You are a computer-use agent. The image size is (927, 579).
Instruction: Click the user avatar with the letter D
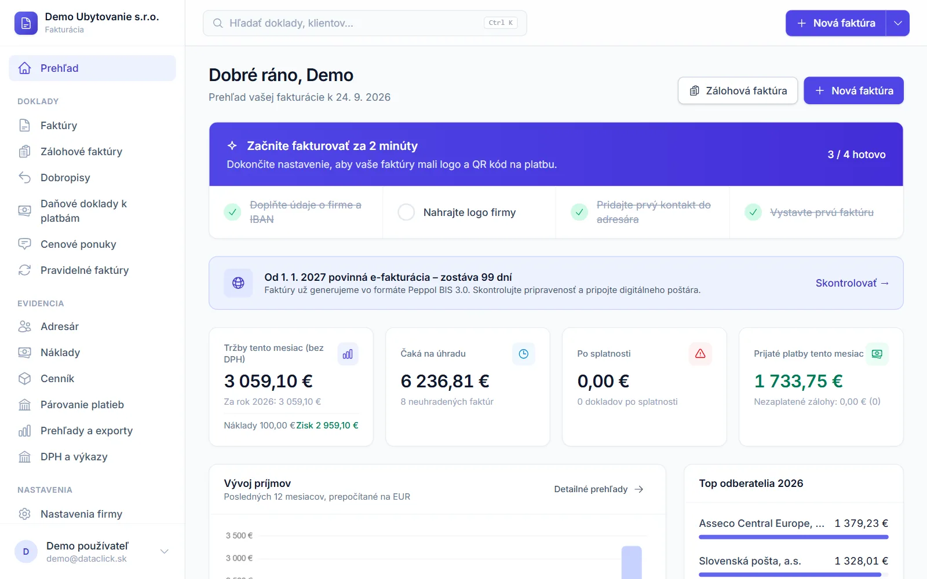26,552
